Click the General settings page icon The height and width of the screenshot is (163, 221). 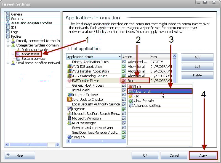(x=8, y=14)
